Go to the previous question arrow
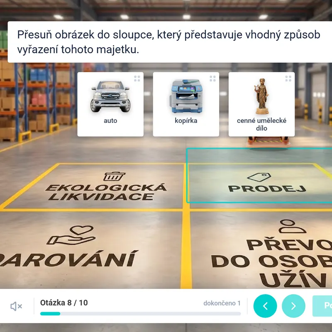332x332 pixels. pos(265,306)
